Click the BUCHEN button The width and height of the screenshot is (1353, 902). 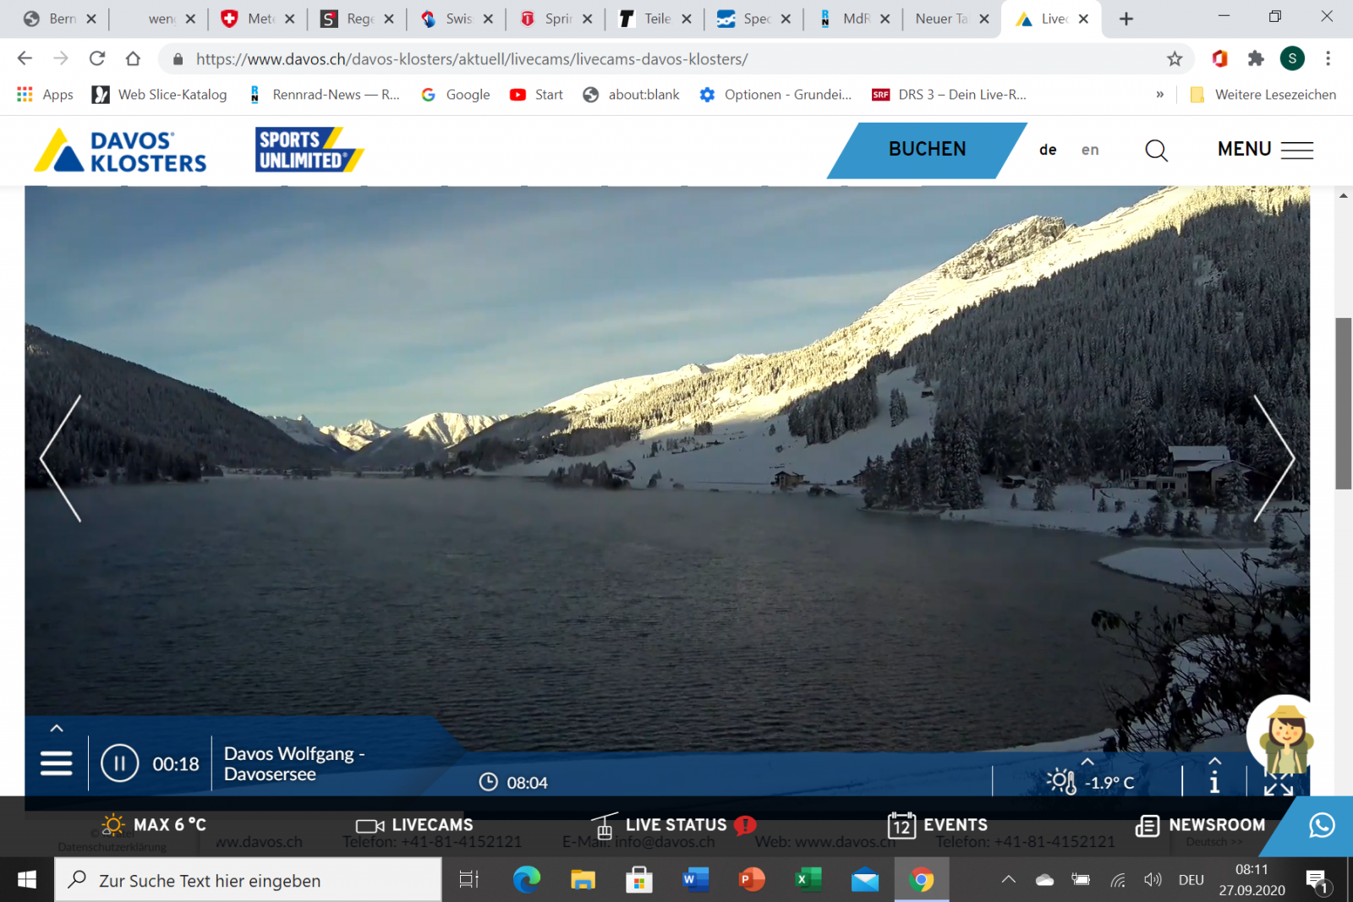pyautogui.click(x=927, y=150)
